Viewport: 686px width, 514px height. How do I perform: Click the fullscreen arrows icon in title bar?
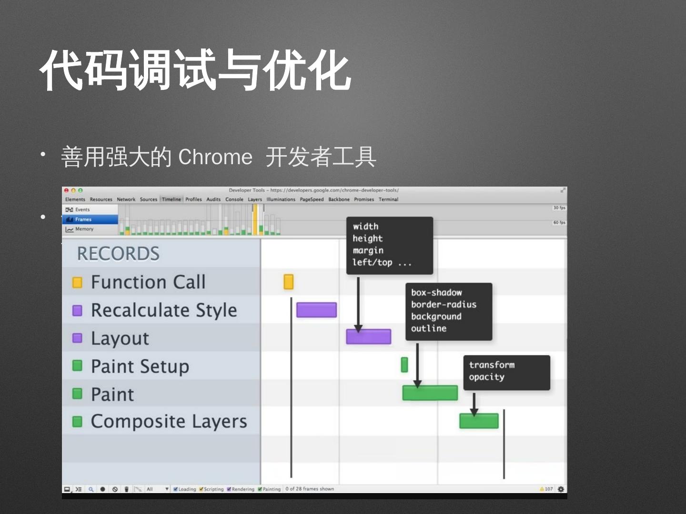[x=563, y=190]
